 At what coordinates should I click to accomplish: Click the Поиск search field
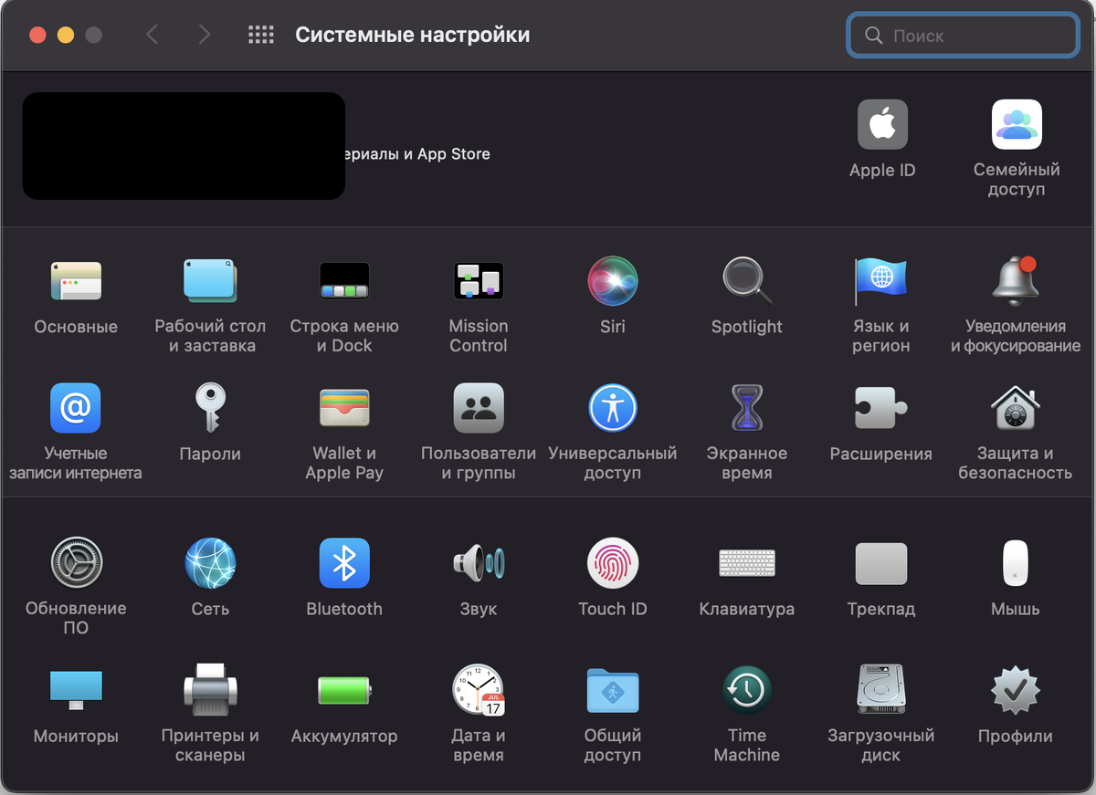click(964, 36)
